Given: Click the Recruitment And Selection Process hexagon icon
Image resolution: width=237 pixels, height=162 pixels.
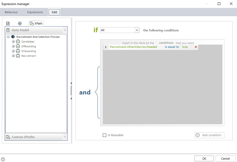Looking at the screenshot, I should pos(13,37).
